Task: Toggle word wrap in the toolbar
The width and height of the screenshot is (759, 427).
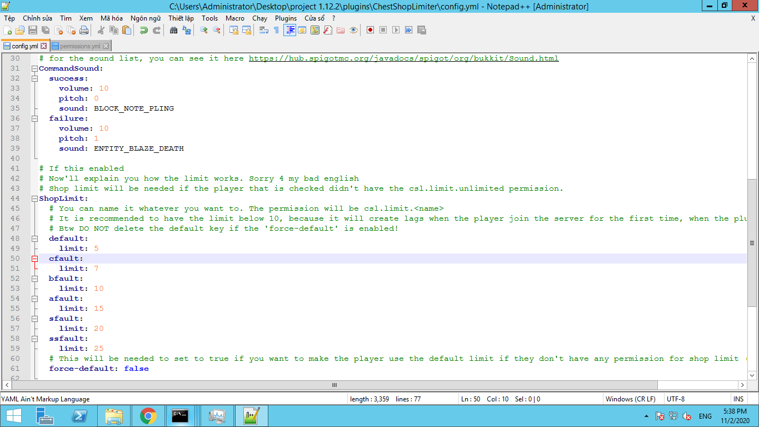Action: (x=264, y=30)
